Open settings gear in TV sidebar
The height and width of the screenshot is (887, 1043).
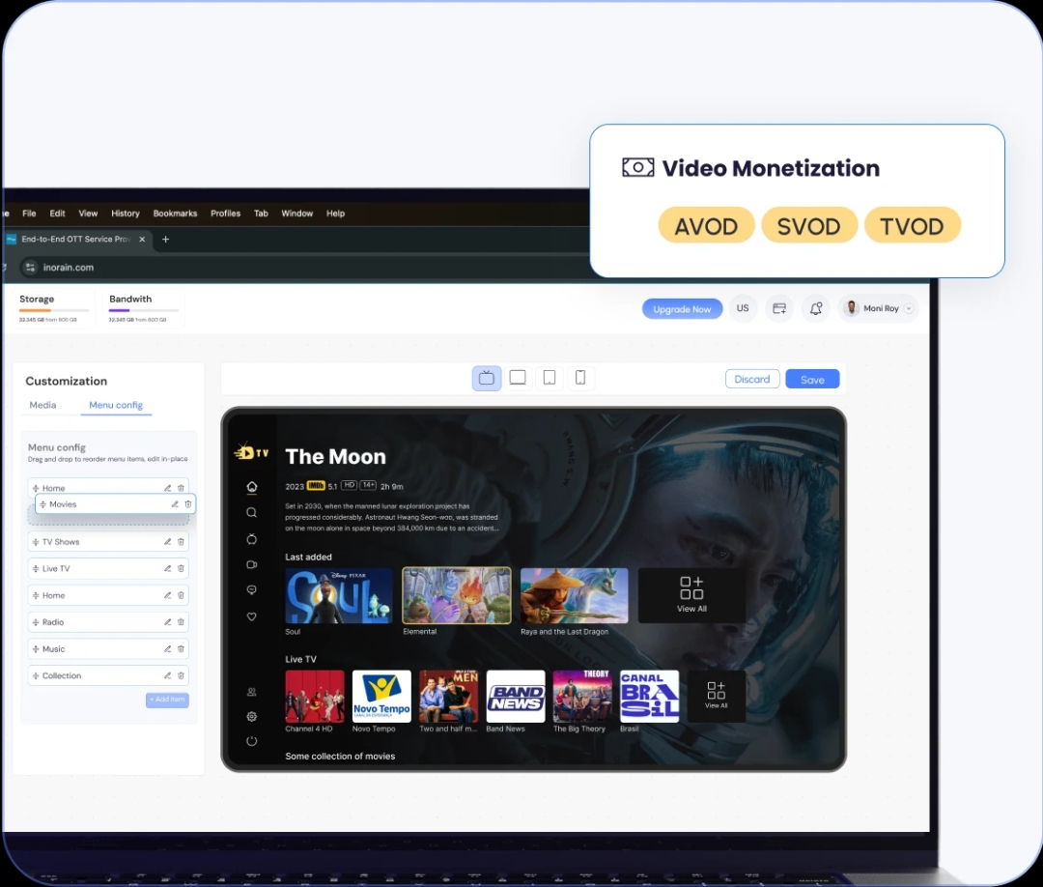pyautogui.click(x=252, y=716)
